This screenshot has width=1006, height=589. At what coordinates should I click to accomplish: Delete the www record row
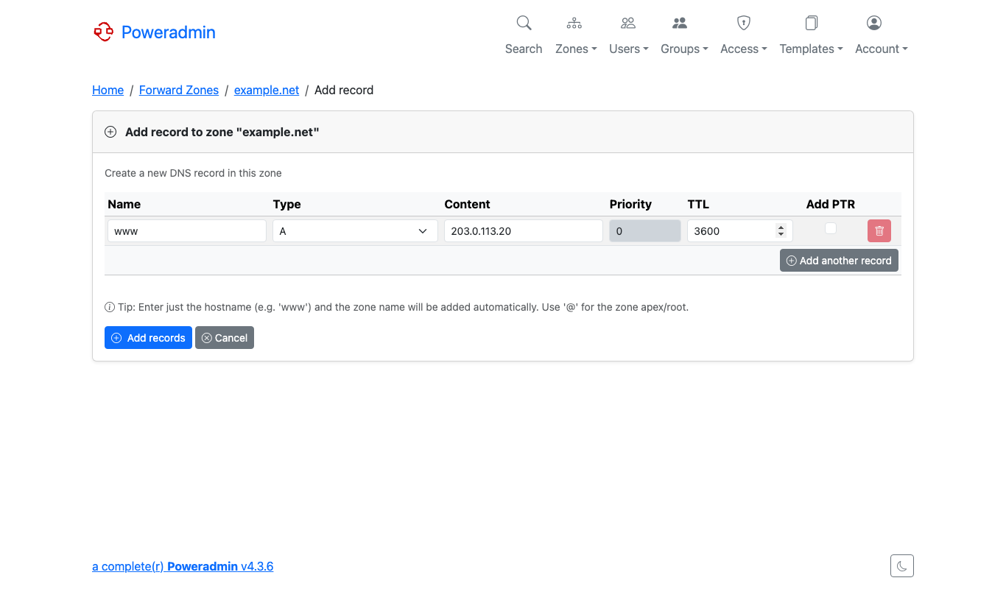[879, 231]
